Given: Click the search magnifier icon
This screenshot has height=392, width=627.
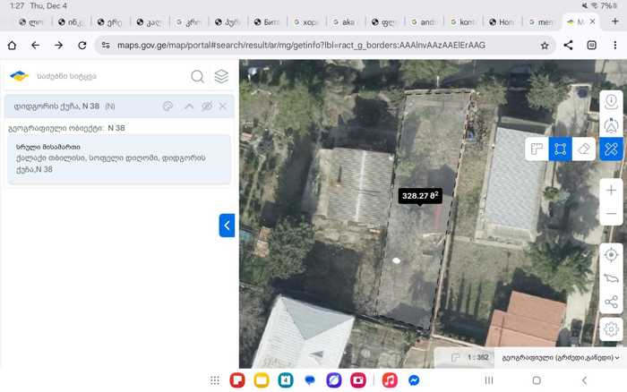Looking at the screenshot, I should tap(197, 77).
